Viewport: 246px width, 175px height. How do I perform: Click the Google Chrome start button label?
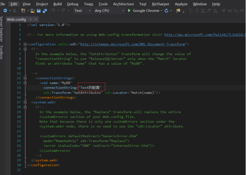coord(146,11)
